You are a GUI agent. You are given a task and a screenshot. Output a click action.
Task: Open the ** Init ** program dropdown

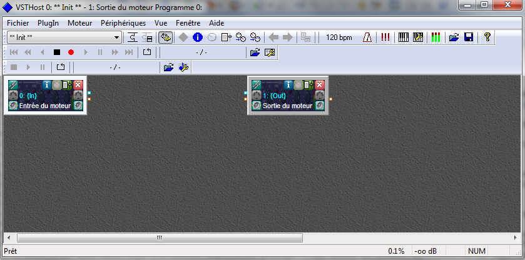tap(64, 37)
